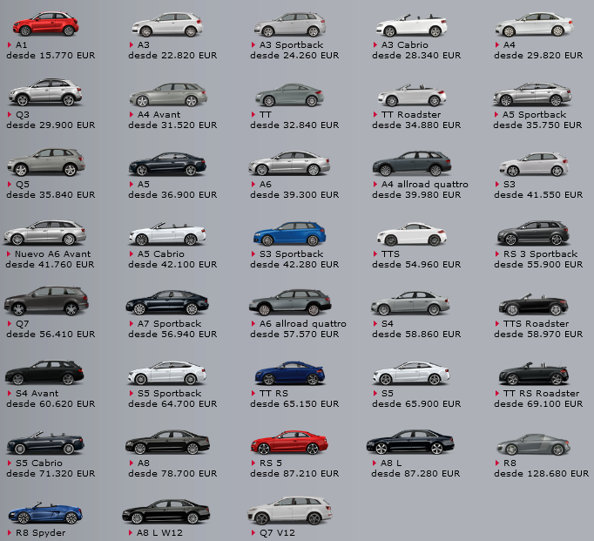The width and height of the screenshot is (594, 541).
Task: Open the Q3 model link
Action: pyautogui.click(x=23, y=114)
